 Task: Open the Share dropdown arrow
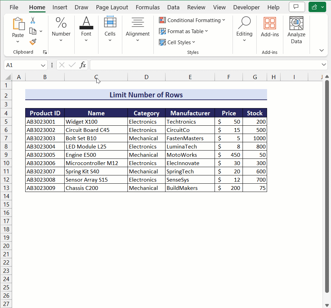(323, 7)
